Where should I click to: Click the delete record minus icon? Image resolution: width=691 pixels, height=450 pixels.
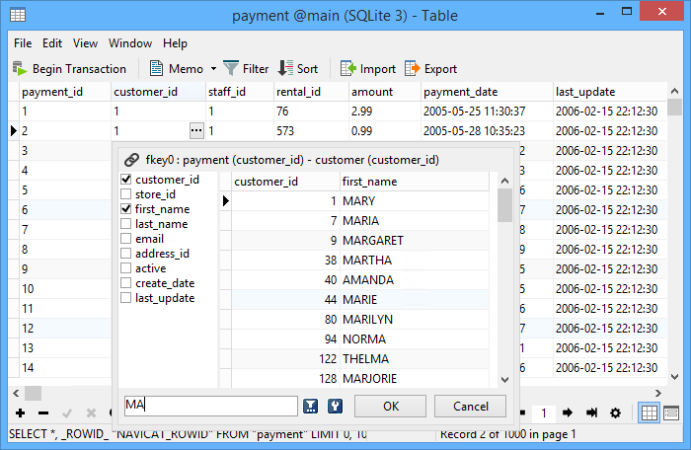tap(43, 412)
